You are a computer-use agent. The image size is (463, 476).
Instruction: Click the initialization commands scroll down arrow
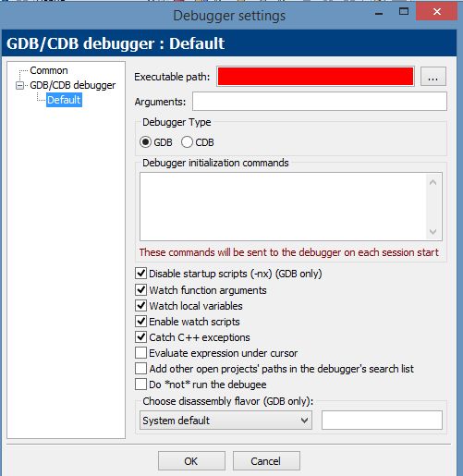pyautogui.click(x=433, y=232)
